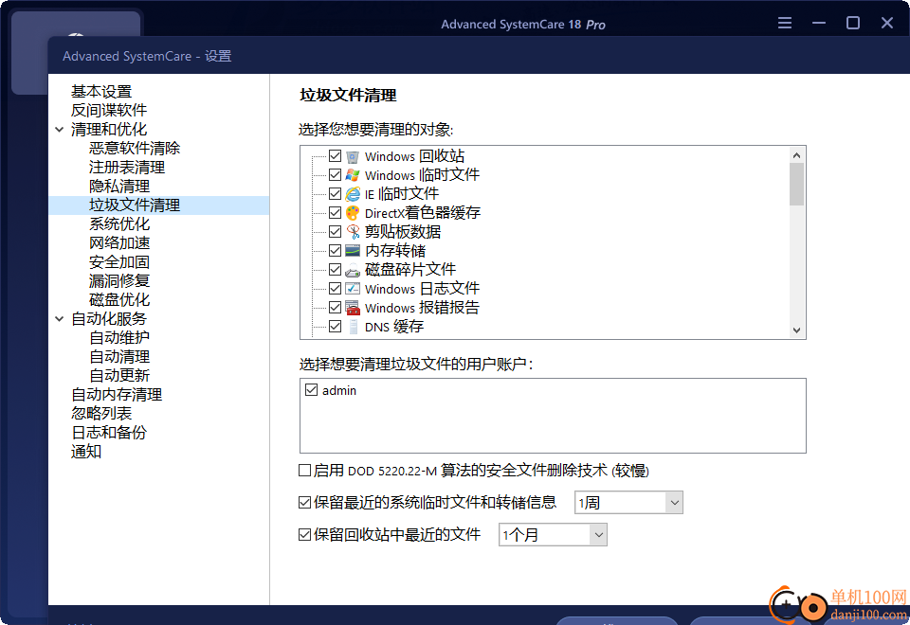
Task: Uncheck Windows 回收站 checkbox
Action: tap(335, 156)
